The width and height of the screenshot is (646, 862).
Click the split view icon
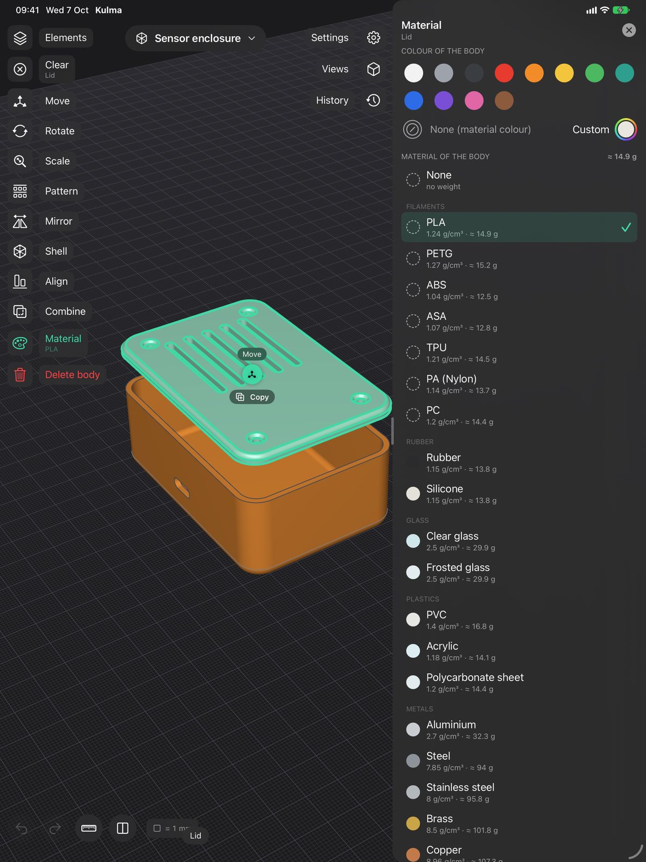point(123,828)
